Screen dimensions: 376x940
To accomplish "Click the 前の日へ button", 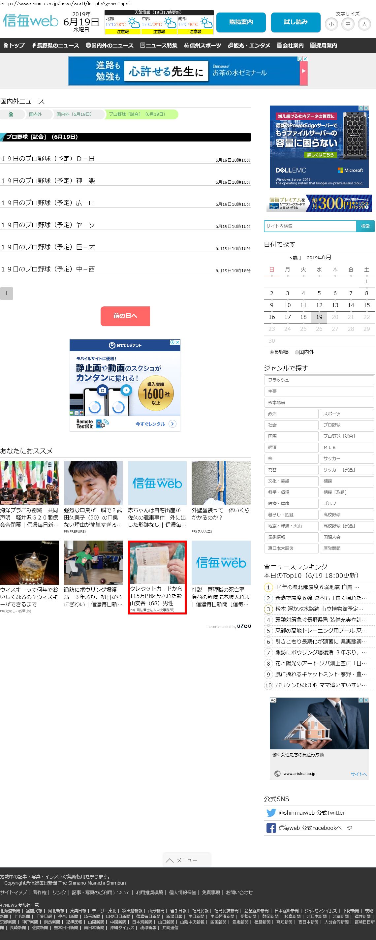I will click(x=125, y=316).
